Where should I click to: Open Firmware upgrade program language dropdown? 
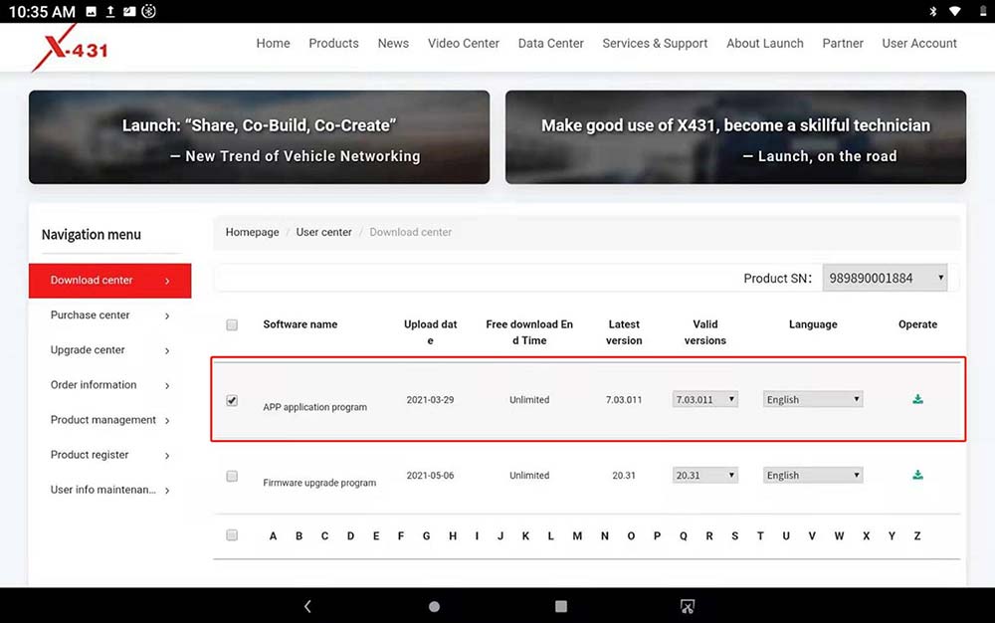(x=813, y=475)
